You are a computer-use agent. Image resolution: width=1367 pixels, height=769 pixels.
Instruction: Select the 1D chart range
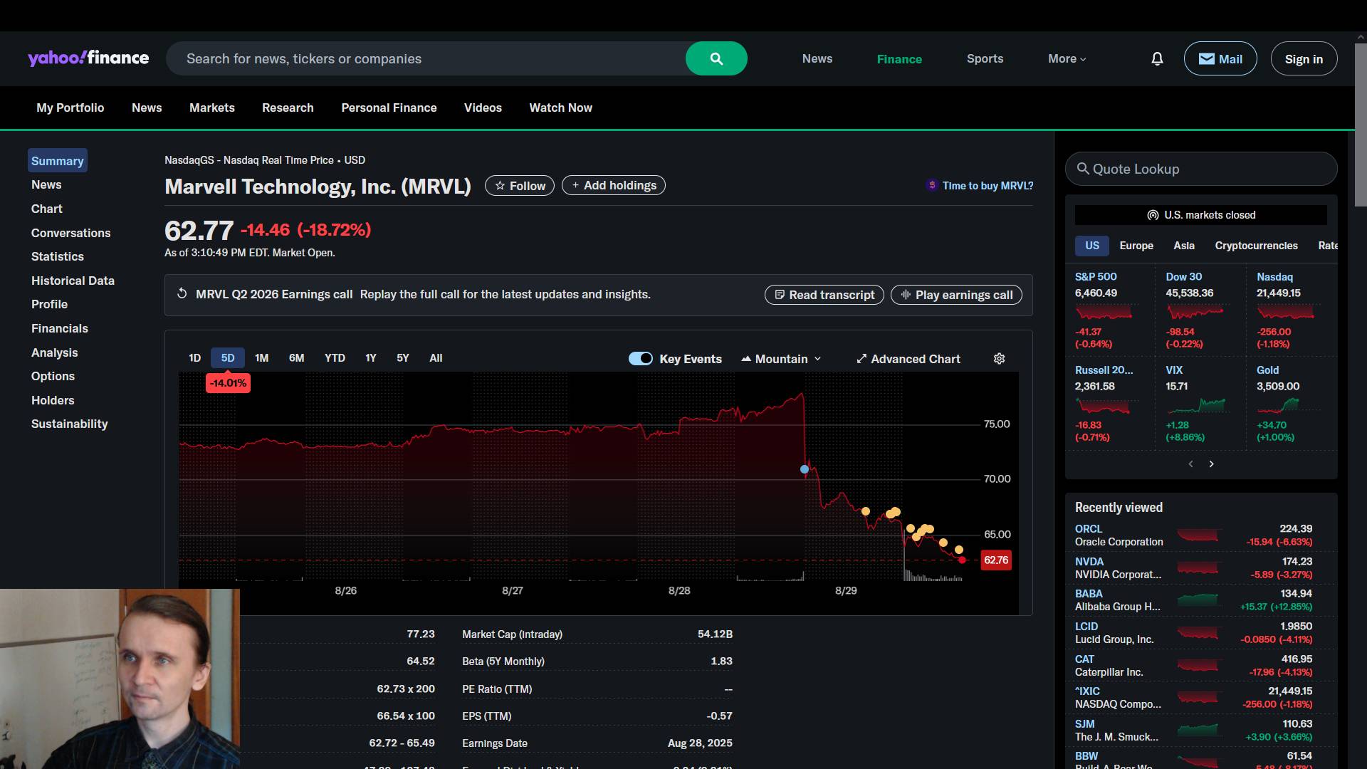(x=194, y=358)
